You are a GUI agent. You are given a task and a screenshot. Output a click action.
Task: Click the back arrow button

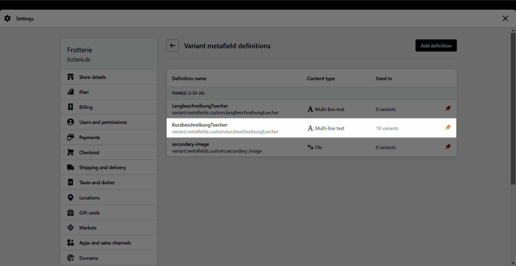click(173, 45)
